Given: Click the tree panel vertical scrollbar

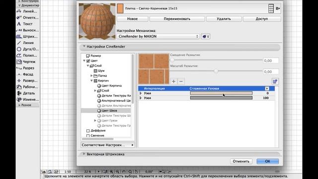Looking at the screenshot, I should [x=133, y=79].
